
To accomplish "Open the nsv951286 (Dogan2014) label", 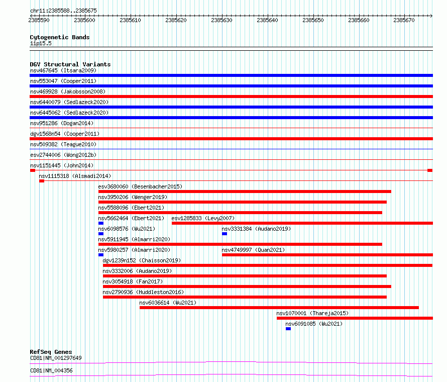I will pyautogui.click(x=62, y=123).
